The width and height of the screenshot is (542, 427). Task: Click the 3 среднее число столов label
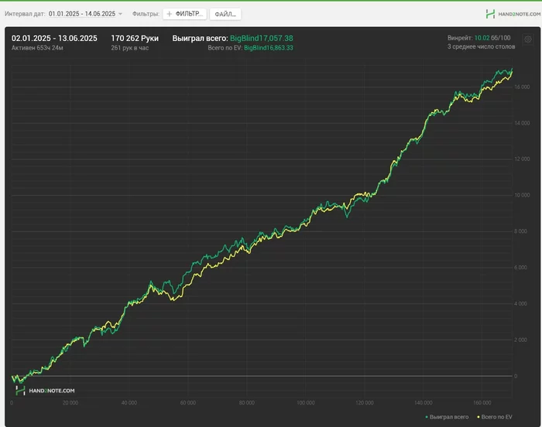coord(481,46)
